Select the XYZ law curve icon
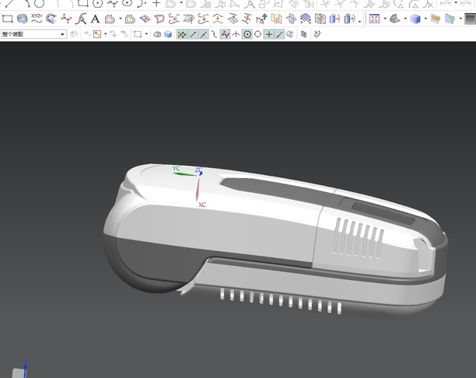476x378 pixels. 37,19
